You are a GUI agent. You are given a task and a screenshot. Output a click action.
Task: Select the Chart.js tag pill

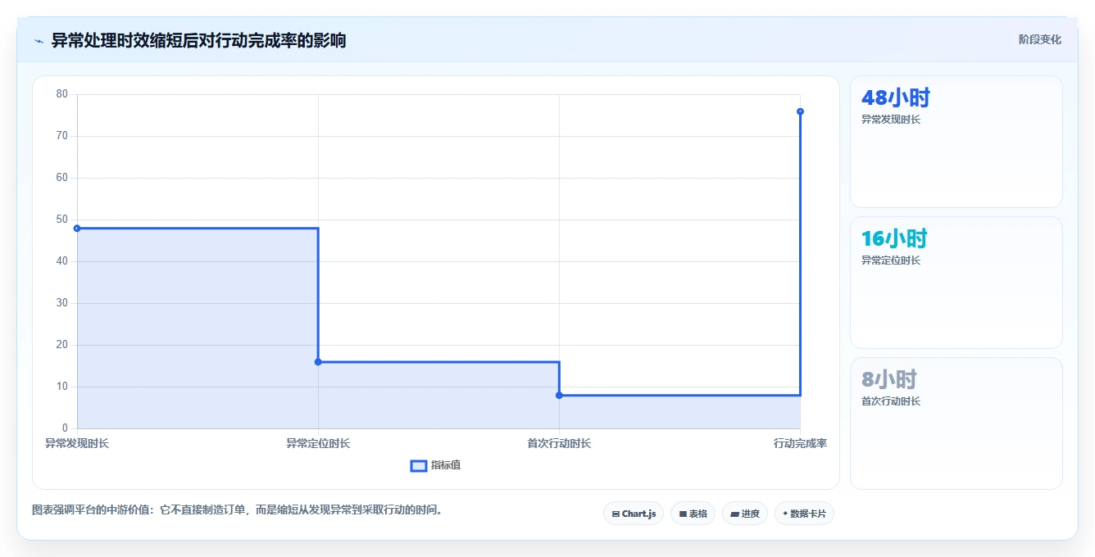point(634,514)
